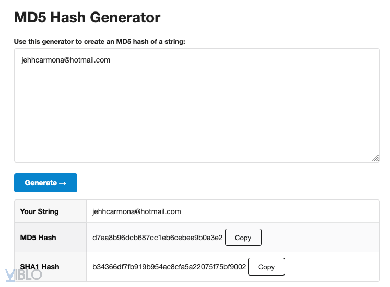
Task: Select the SHA1 Hash label cell
Action: coord(40,267)
